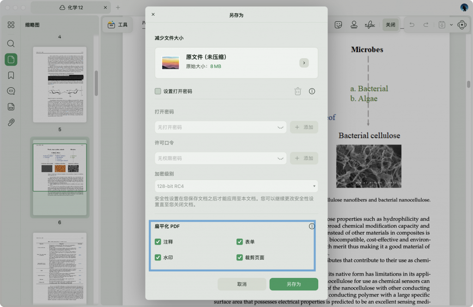
Task: Open the attachments paperclip icon
Action: (11, 122)
